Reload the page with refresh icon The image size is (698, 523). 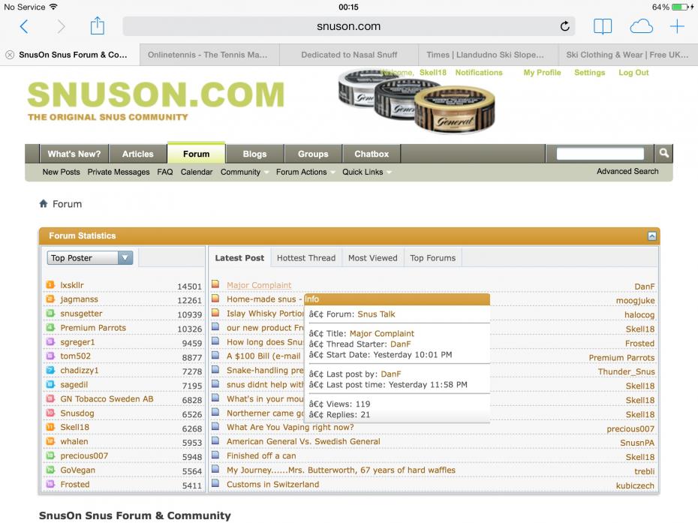[x=564, y=27]
